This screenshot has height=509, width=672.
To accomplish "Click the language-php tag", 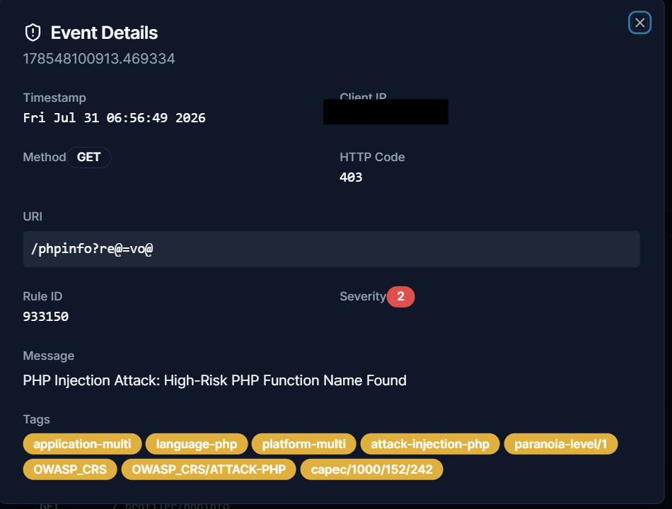I will click(197, 444).
